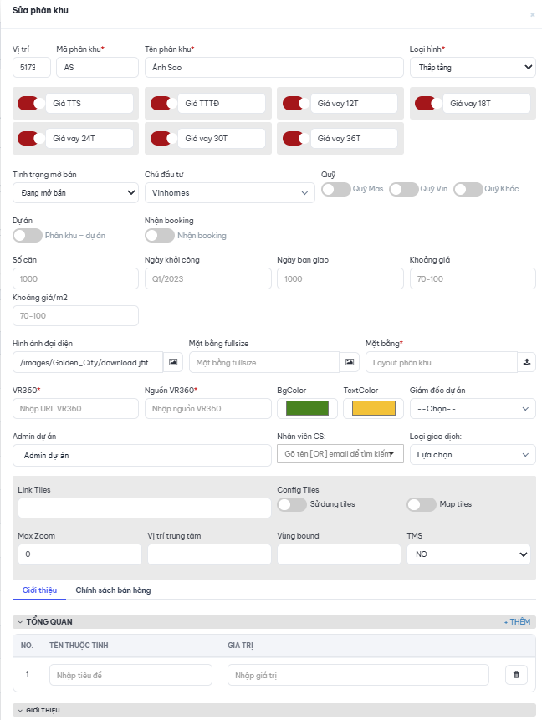
Task: Open the TMS dropdown
Action: tap(468, 554)
